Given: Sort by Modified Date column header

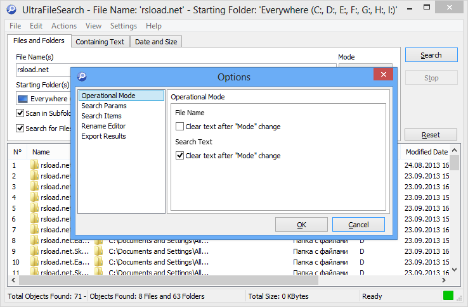Looking at the screenshot, I should click(427, 152).
